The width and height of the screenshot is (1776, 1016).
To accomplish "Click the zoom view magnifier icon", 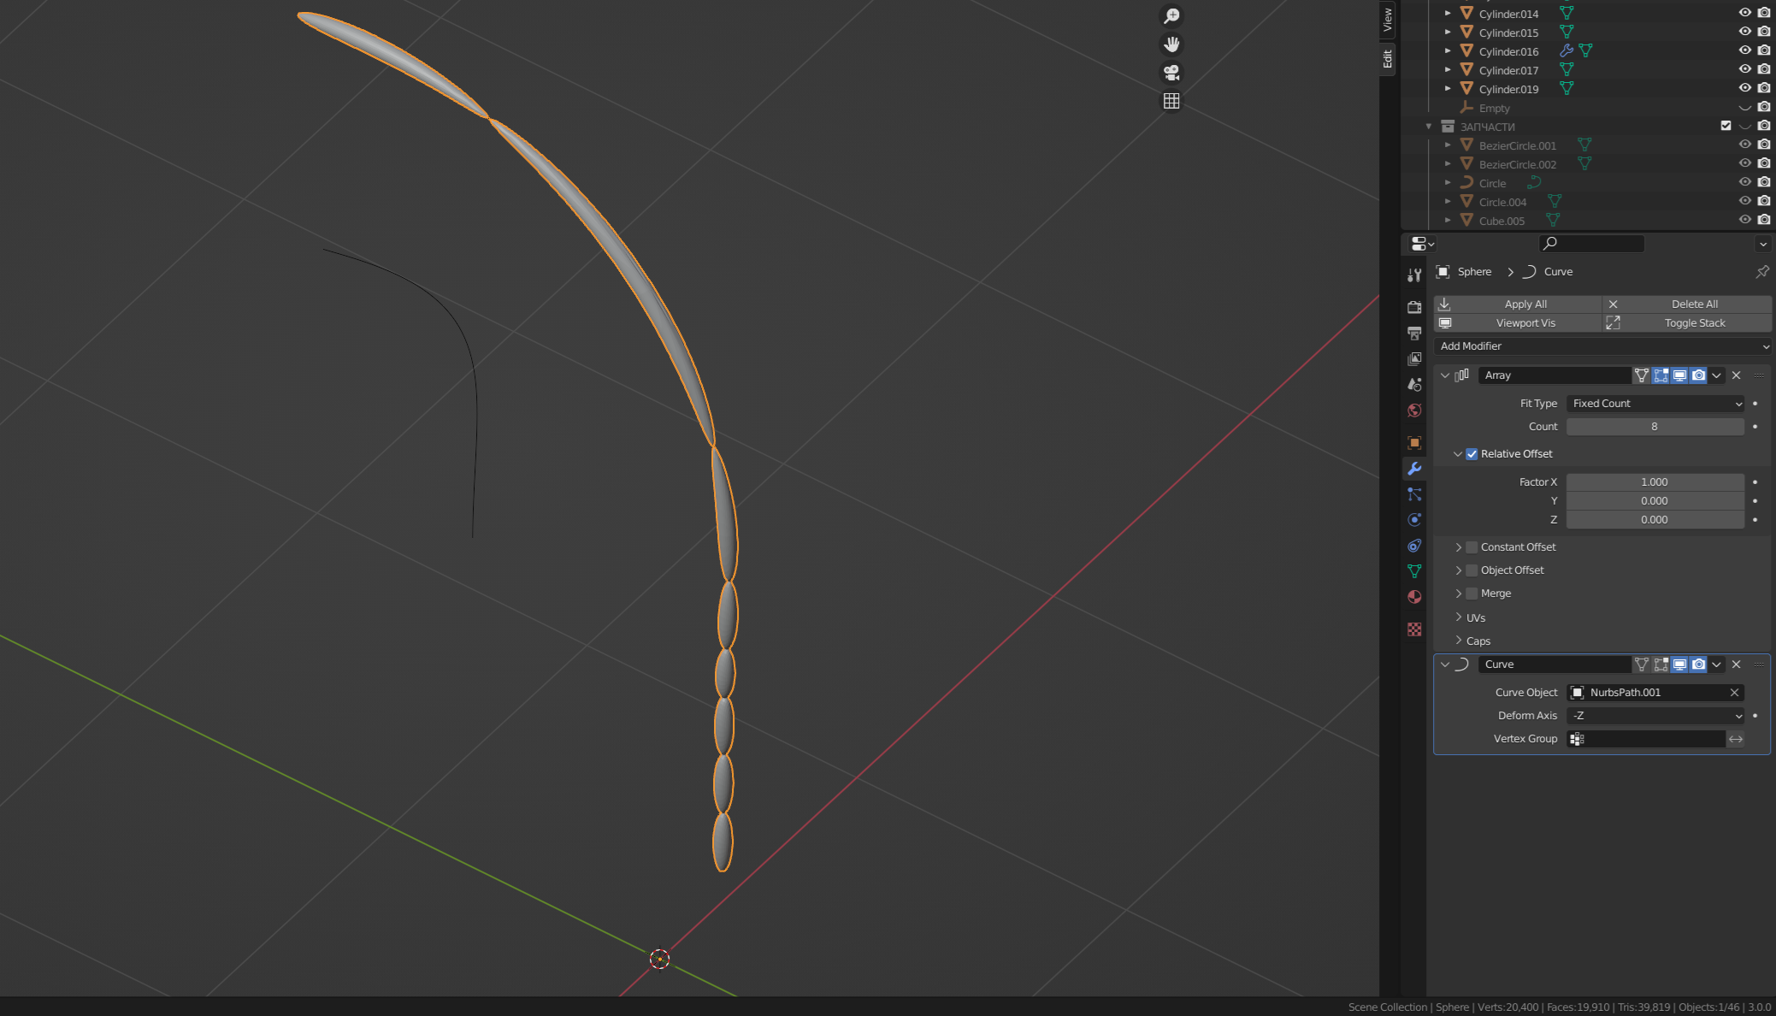I will click(1171, 16).
